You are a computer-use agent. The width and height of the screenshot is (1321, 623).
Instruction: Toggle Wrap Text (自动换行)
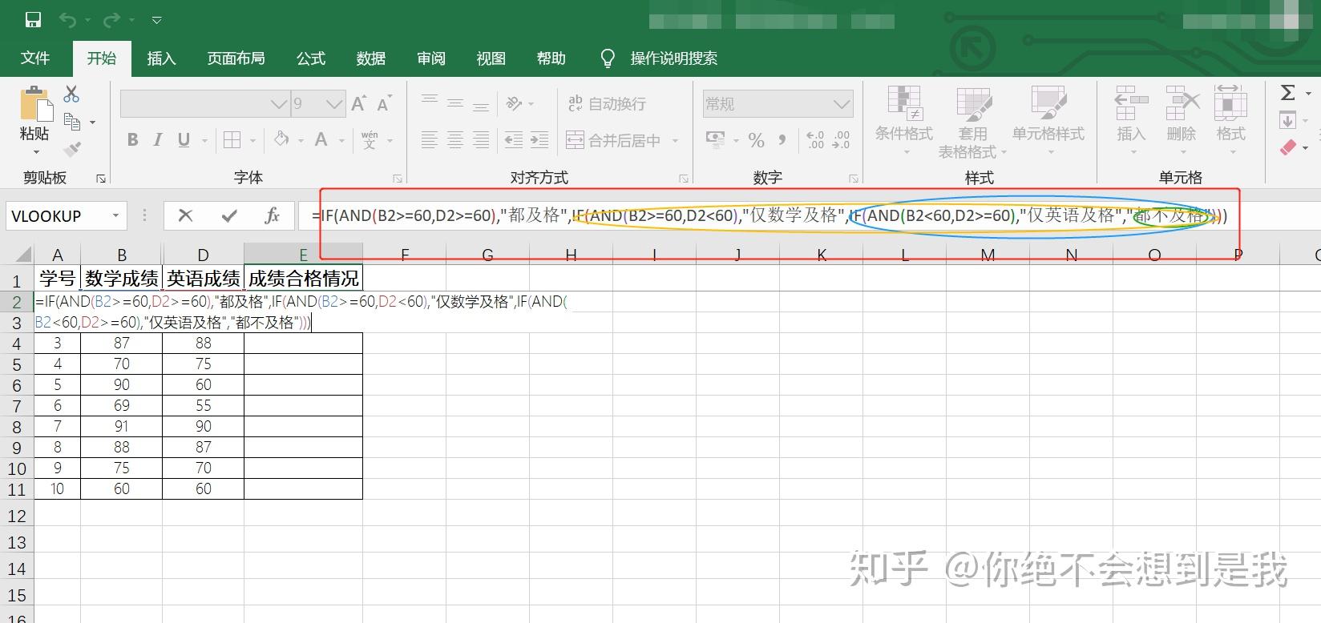tap(607, 103)
